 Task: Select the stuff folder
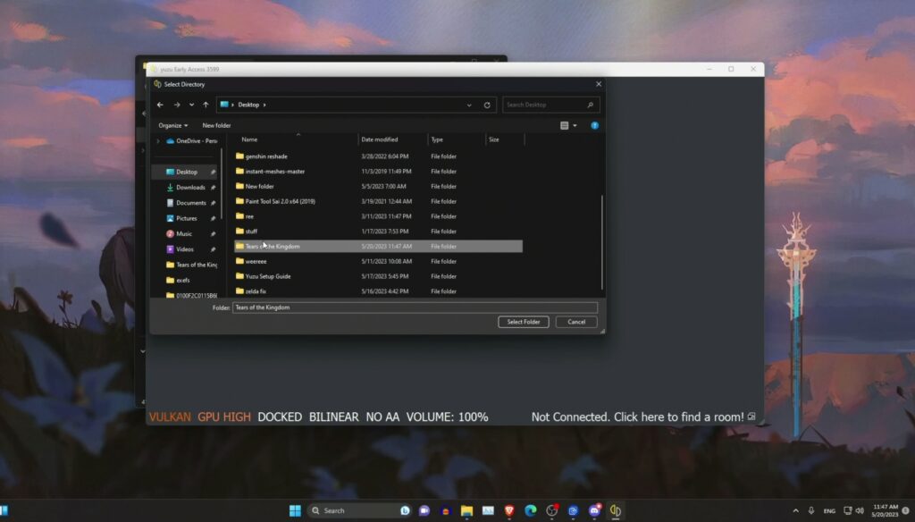click(x=379, y=232)
